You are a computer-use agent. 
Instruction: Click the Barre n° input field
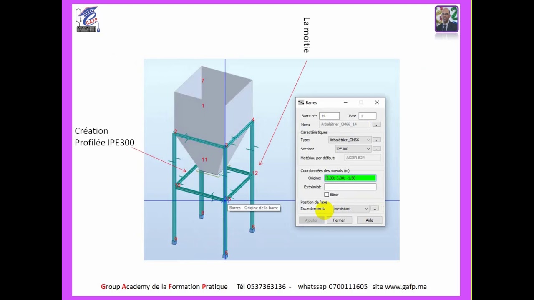(329, 116)
